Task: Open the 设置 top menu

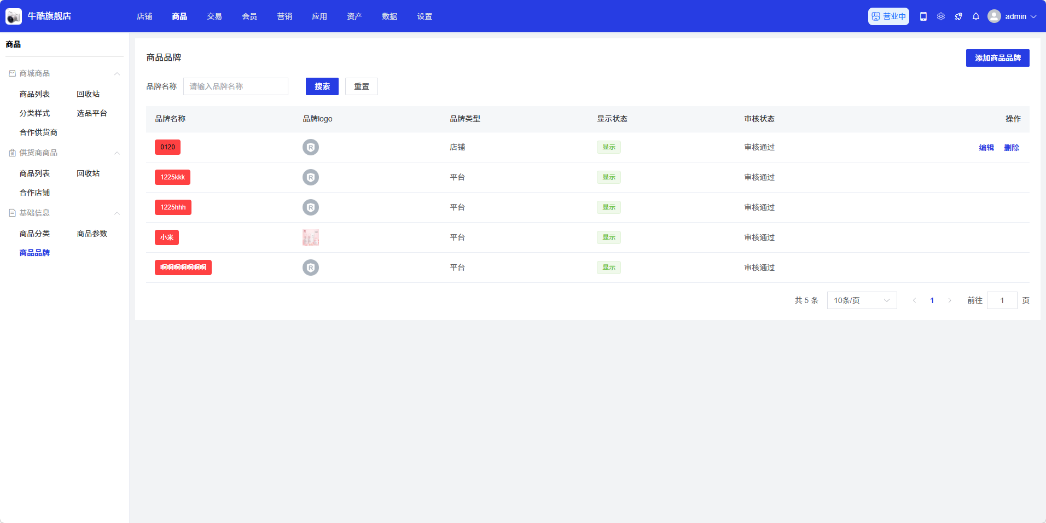Action: pos(425,16)
